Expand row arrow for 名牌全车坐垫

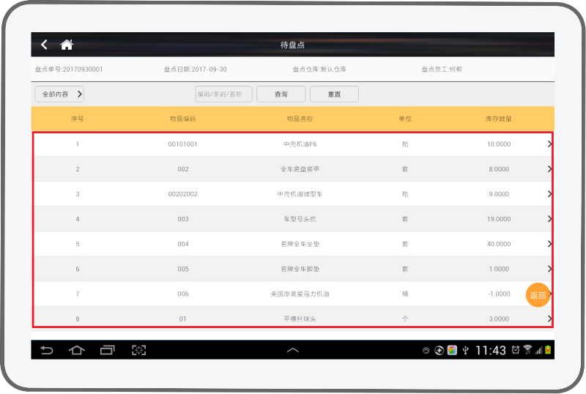(x=549, y=244)
